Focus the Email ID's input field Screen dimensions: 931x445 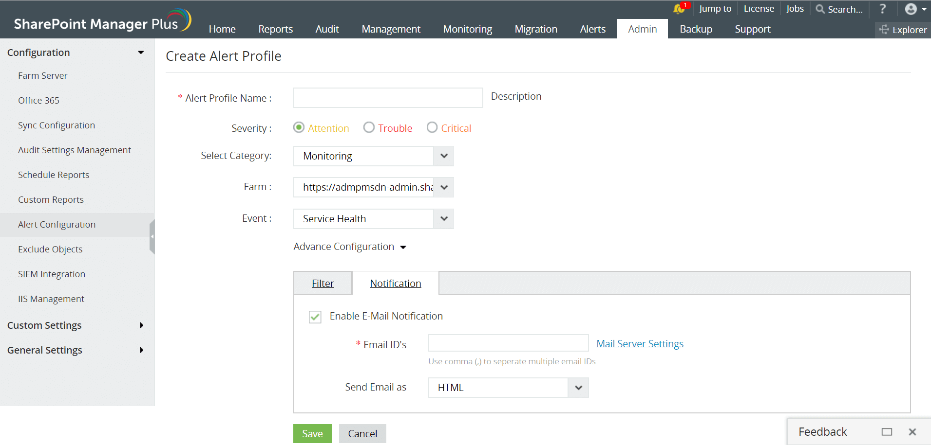[x=509, y=343]
